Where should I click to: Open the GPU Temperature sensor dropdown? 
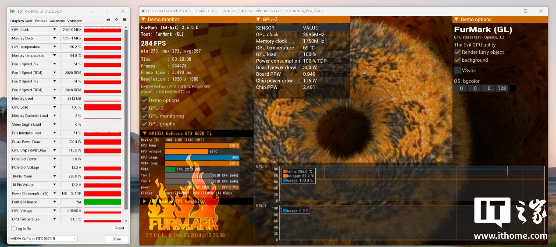[x=55, y=47]
